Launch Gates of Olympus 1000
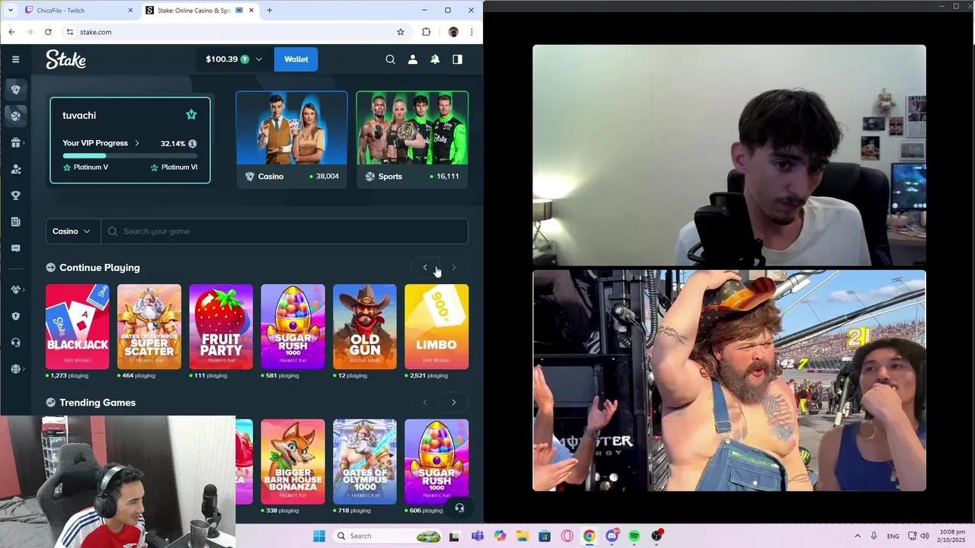The image size is (975, 548). (365, 461)
